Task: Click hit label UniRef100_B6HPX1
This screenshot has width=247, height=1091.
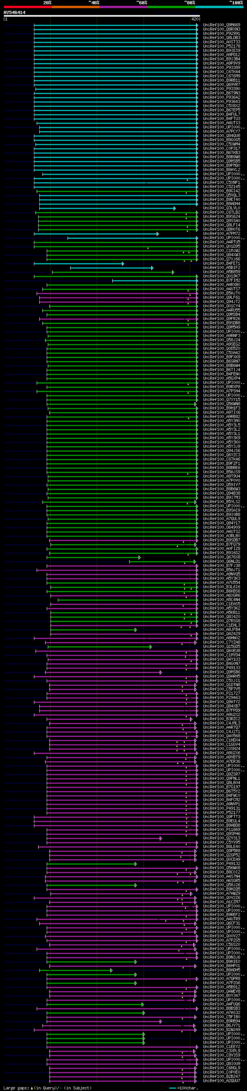Action: coord(222,966)
